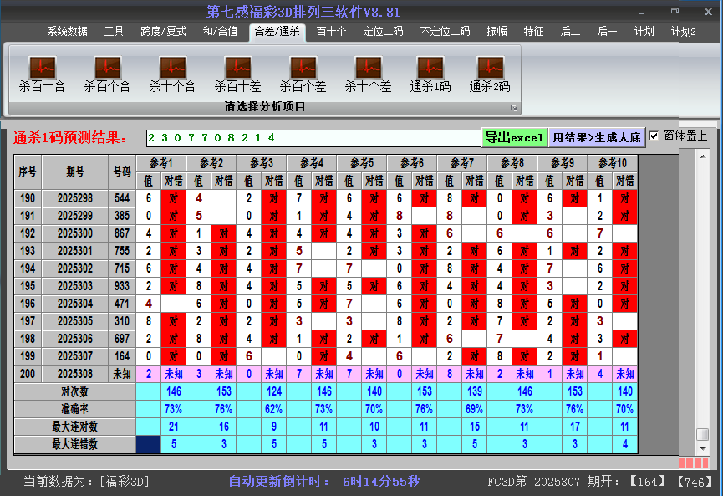Open the 振幅 menu item
The image size is (723, 496).
click(x=496, y=32)
